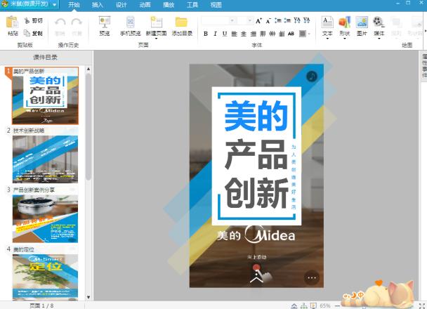Switch to the Animation (动画) tab
Image resolution: width=427 pixels, height=309 pixels.
[x=145, y=5]
